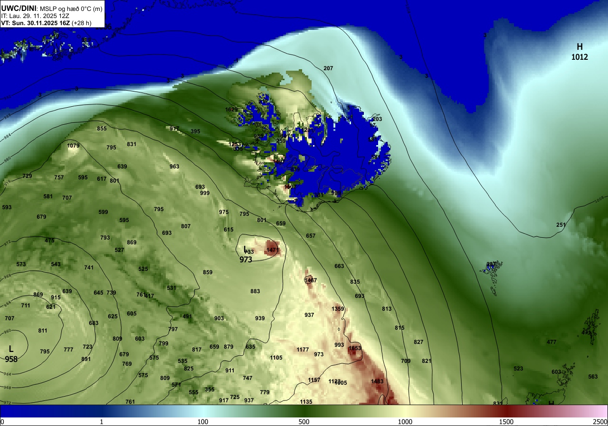Click the freezing level value 523

coord(518,369)
